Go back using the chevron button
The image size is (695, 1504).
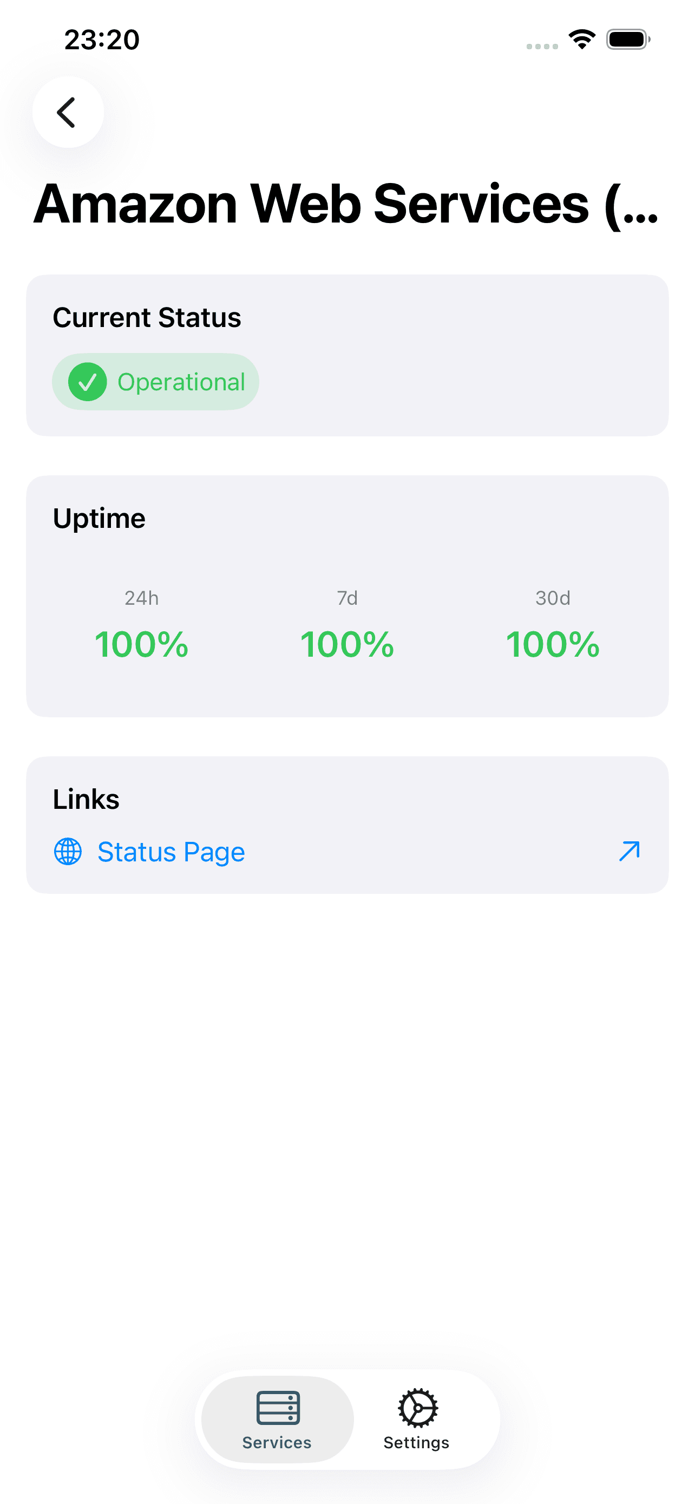click(68, 112)
